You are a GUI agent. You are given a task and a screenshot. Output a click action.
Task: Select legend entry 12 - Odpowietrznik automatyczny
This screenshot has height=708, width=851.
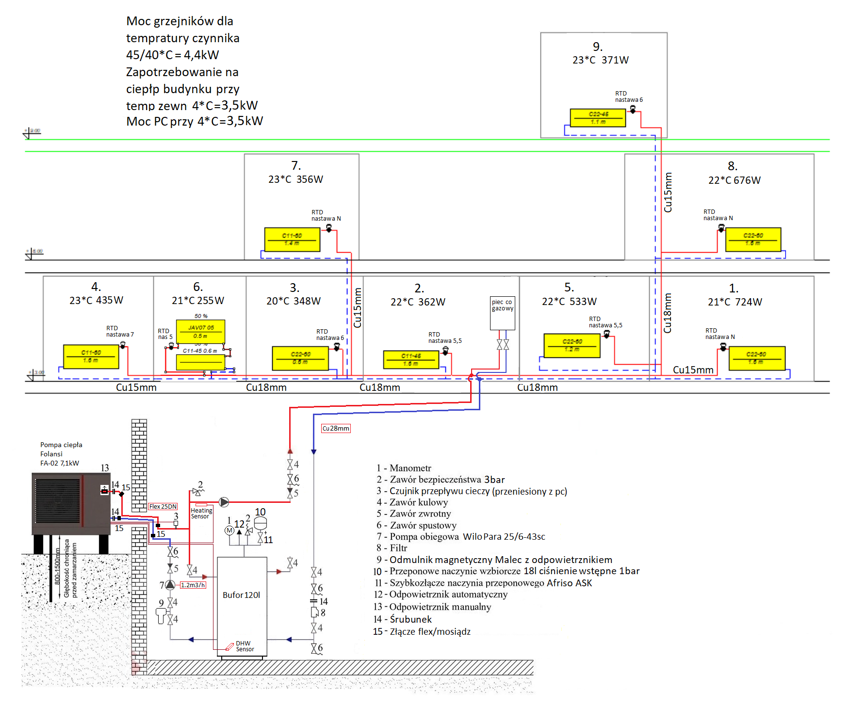tap(441, 594)
